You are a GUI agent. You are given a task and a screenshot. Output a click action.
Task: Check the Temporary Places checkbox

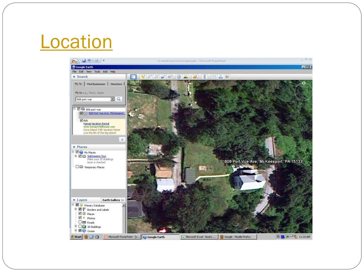click(x=77, y=167)
